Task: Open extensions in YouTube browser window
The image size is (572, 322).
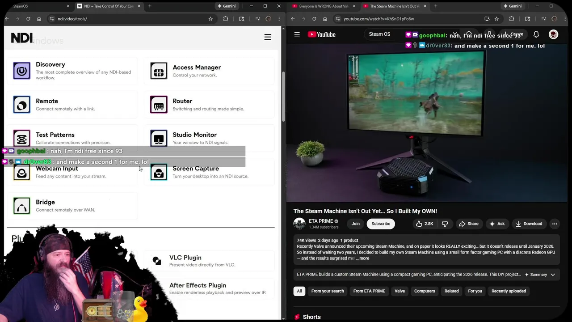Action: click(512, 19)
